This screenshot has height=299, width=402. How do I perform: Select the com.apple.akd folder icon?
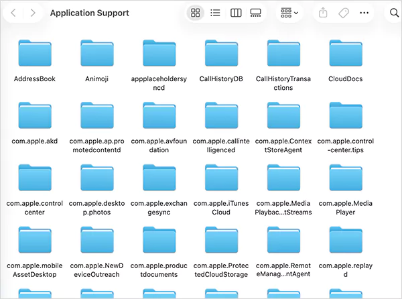[35, 115]
